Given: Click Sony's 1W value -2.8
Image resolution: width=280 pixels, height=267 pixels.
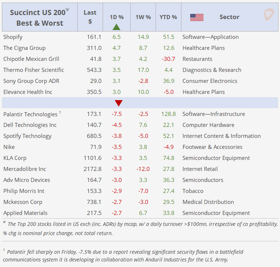Looking at the screenshot, I should click(x=143, y=81).
